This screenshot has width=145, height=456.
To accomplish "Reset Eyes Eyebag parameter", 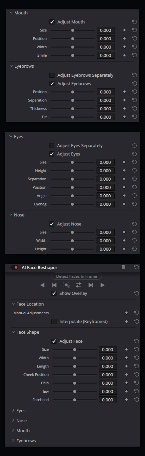I will click(134, 204).
